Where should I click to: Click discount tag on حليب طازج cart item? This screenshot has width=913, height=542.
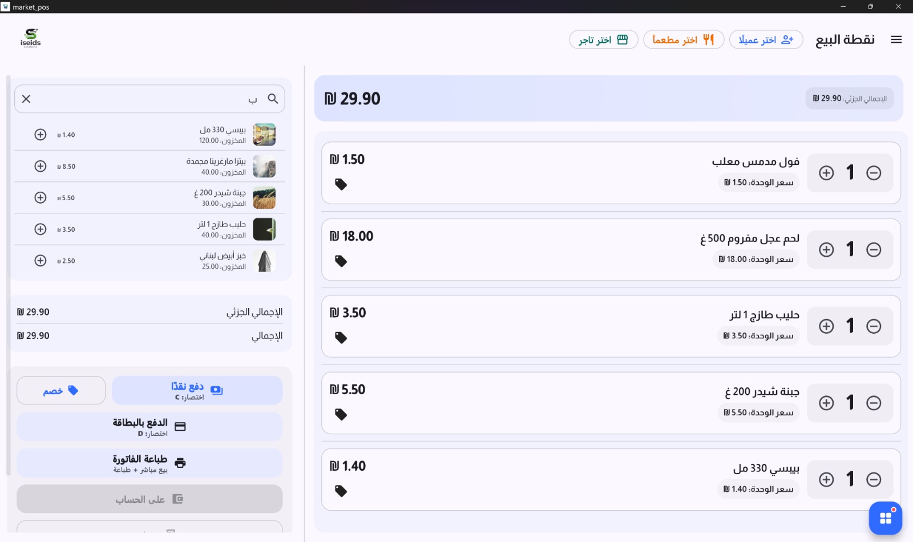[x=341, y=338]
